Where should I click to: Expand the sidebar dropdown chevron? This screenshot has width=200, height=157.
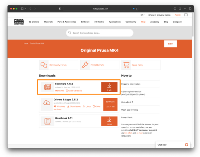(x=26, y=9)
